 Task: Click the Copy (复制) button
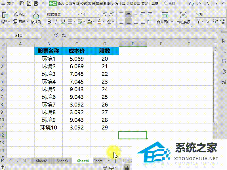tap(19, 22)
